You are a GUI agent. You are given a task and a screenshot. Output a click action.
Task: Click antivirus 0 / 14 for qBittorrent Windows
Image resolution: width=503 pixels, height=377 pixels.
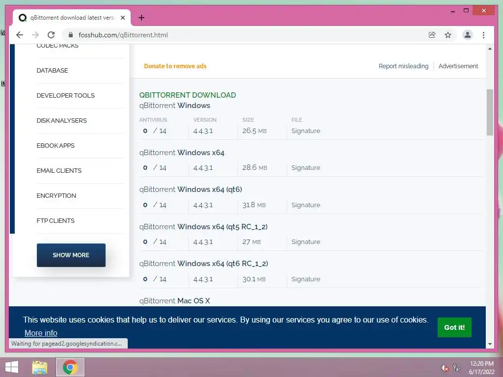(x=155, y=131)
